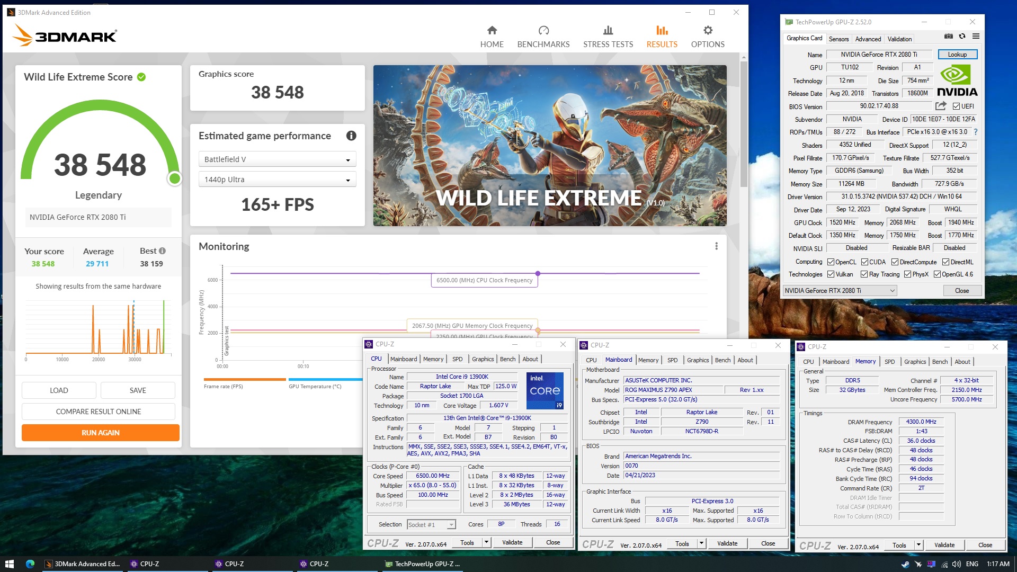The height and width of the screenshot is (572, 1017).
Task: Click GPU-Z Close button at bottom
Action: [x=962, y=291]
